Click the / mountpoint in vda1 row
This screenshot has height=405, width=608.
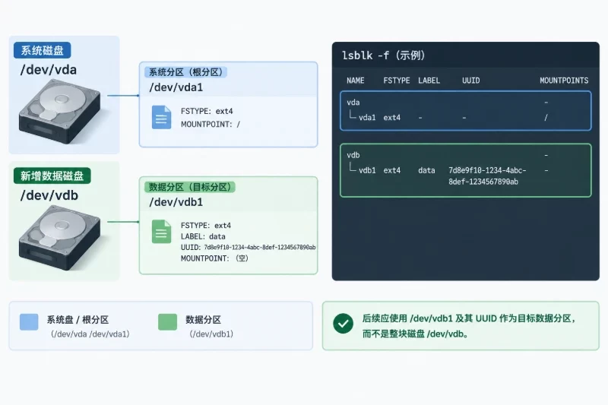(x=546, y=118)
